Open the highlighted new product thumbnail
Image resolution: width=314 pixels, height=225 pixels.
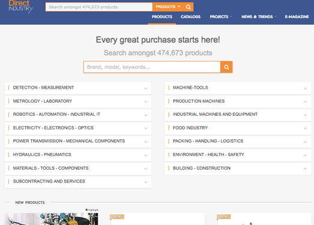coord(51,219)
